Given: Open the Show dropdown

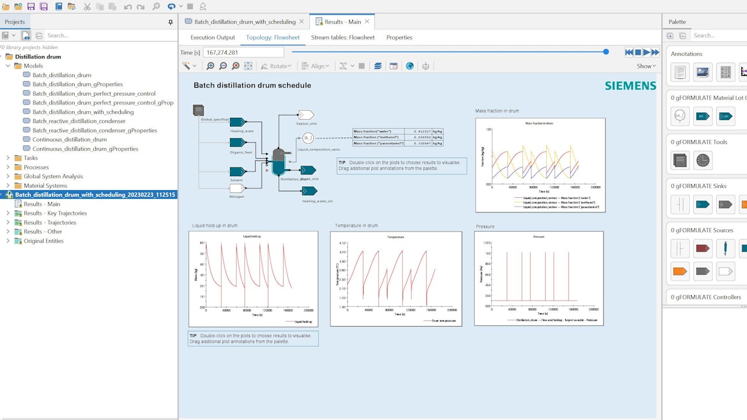Looking at the screenshot, I should (646, 66).
